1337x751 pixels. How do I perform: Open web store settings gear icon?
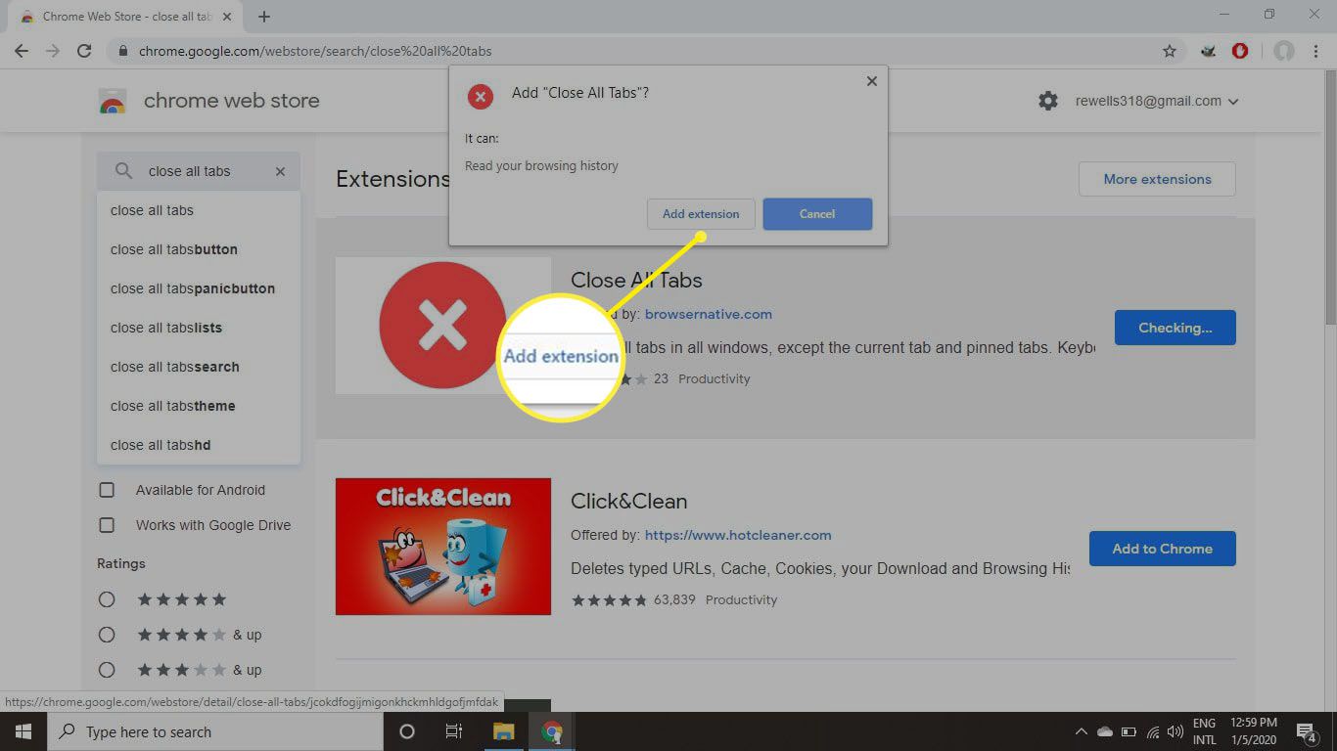pyautogui.click(x=1048, y=101)
